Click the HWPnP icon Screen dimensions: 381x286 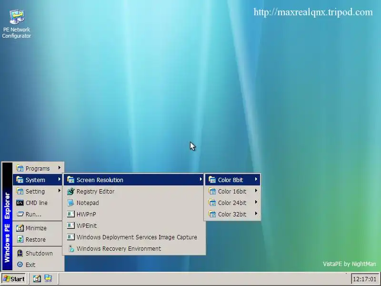(70, 214)
